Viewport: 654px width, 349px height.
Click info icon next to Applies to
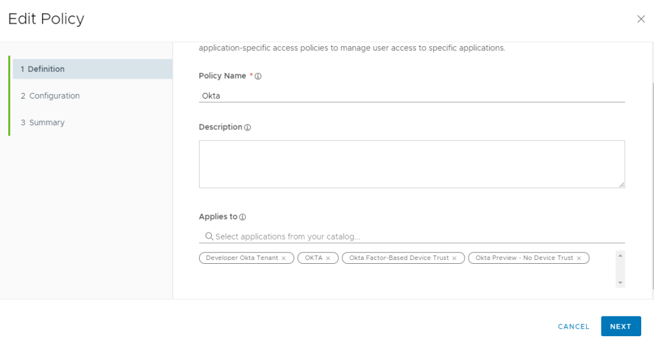point(243,217)
